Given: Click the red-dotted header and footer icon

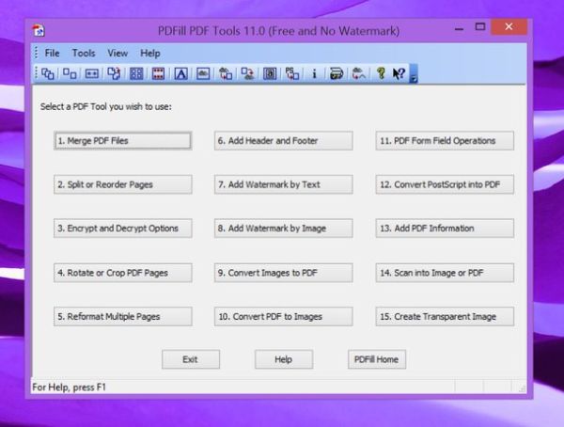Looking at the screenshot, I should pyautogui.click(x=158, y=73).
